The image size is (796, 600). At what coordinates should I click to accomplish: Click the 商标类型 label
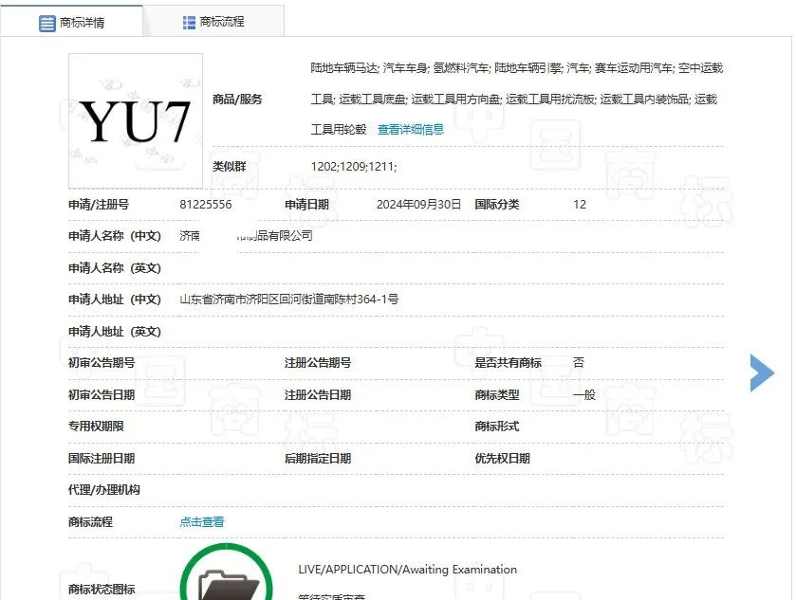[497, 394]
